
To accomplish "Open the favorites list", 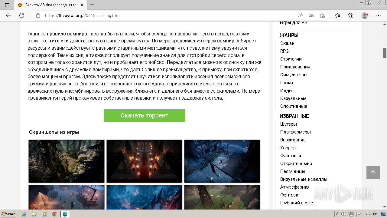I will point(337,15).
